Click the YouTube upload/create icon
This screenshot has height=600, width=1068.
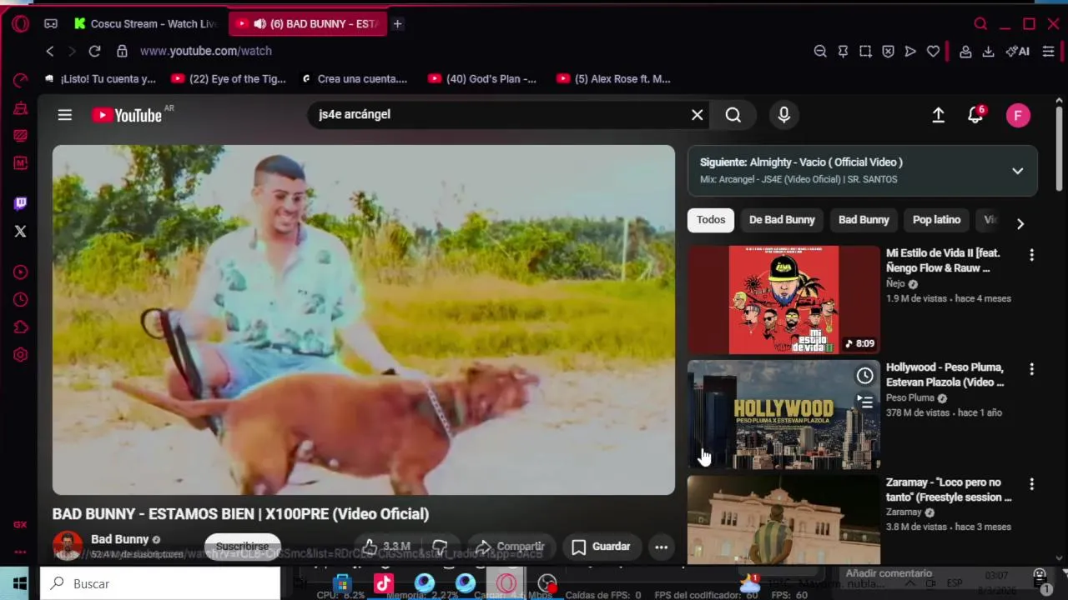(x=939, y=115)
